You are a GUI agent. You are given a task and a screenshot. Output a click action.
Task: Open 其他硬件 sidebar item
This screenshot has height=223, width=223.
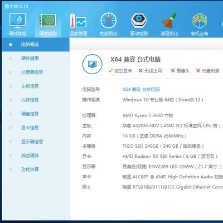[x=30, y=156]
